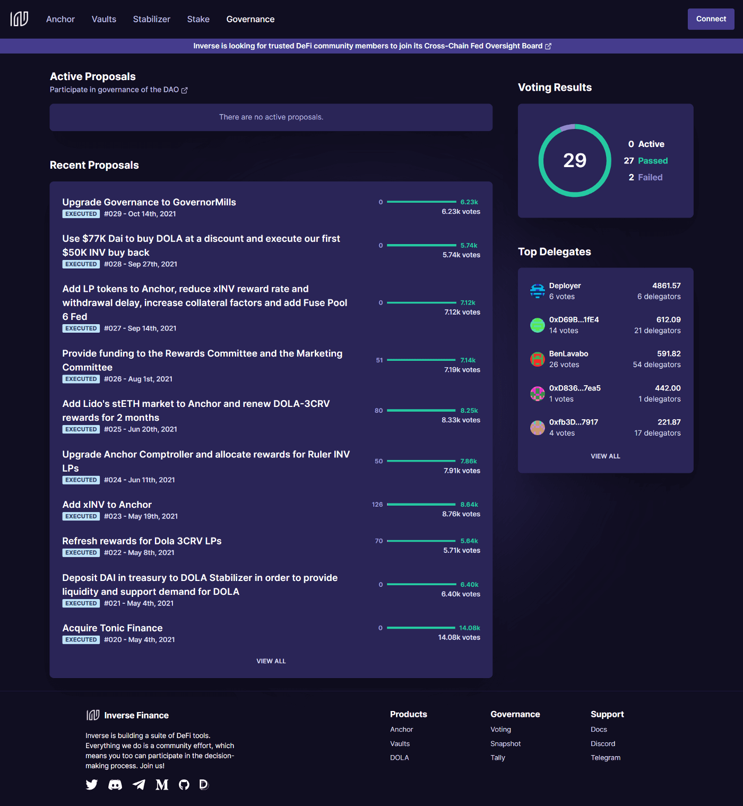Image resolution: width=743 pixels, height=806 pixels.
Task: Open the Defi Pulse D icon in footer
Action: tap(204, 785)
